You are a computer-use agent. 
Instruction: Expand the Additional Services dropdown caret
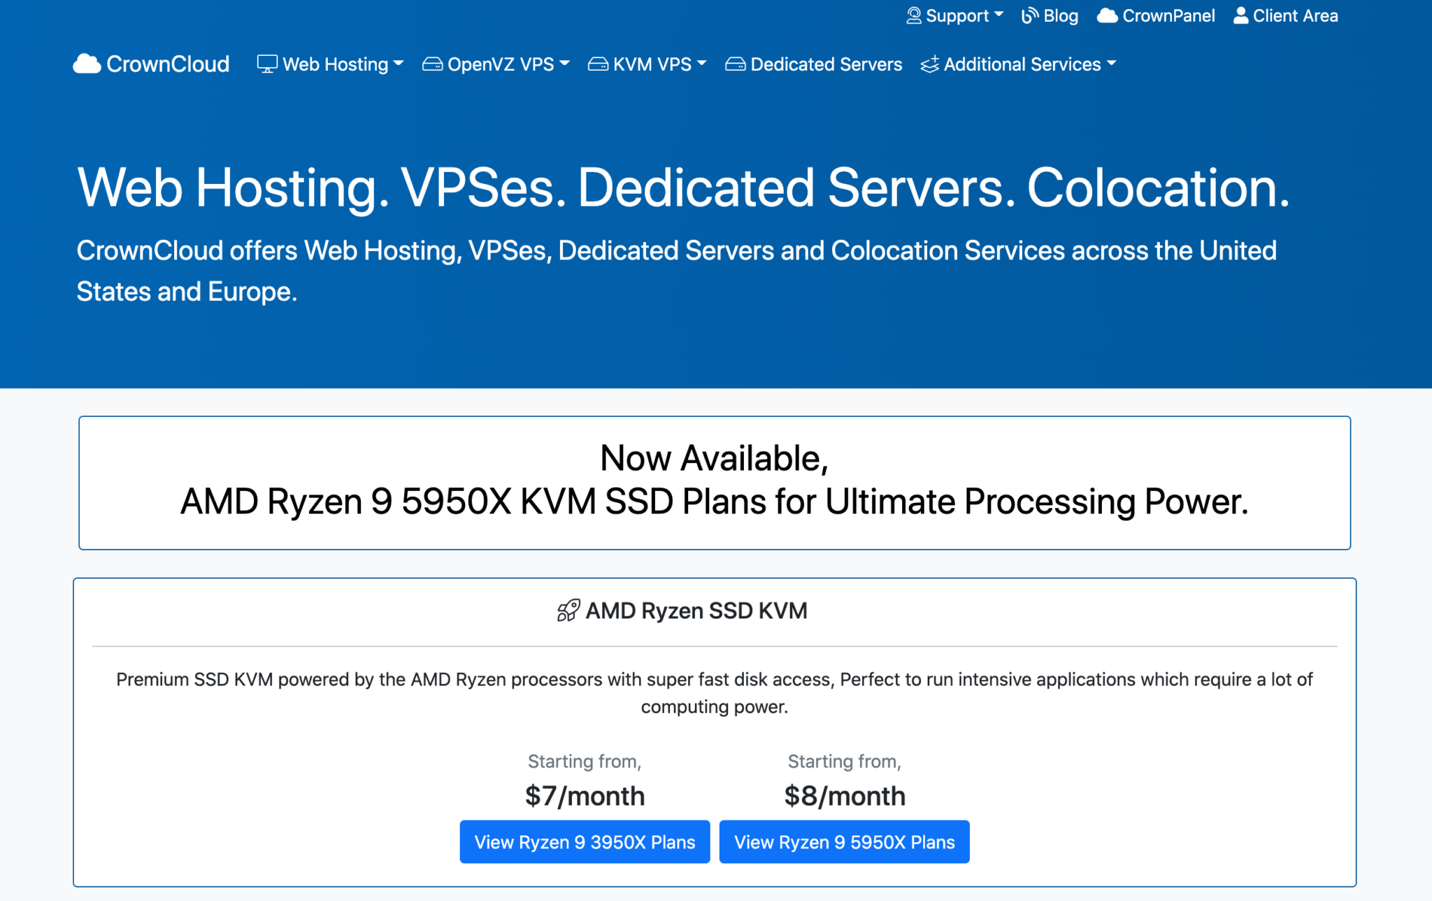point(1112,63)
